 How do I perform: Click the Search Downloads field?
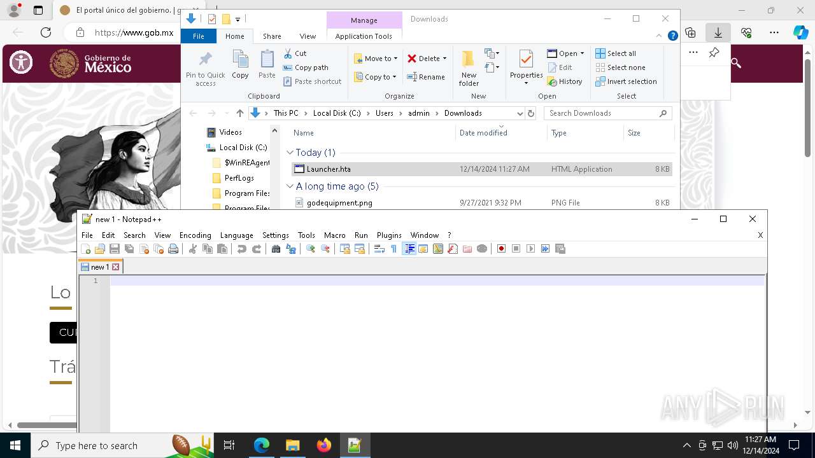608,113
